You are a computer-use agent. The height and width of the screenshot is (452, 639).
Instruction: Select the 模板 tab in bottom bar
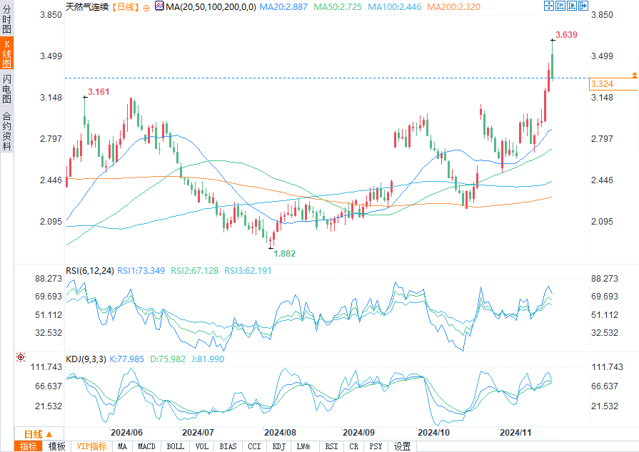coord(56,446)
